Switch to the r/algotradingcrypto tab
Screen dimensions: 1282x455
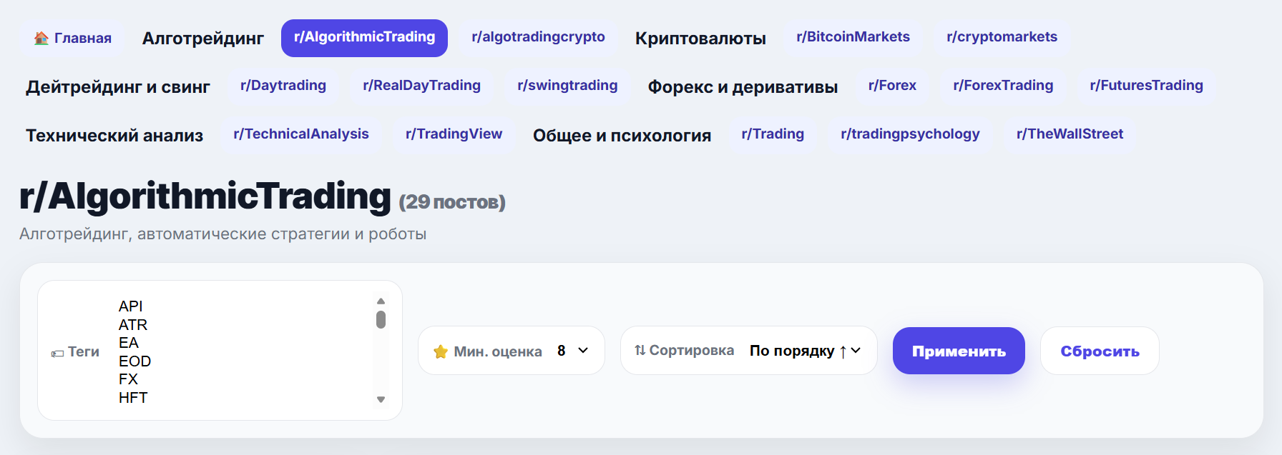coord(538,37)
